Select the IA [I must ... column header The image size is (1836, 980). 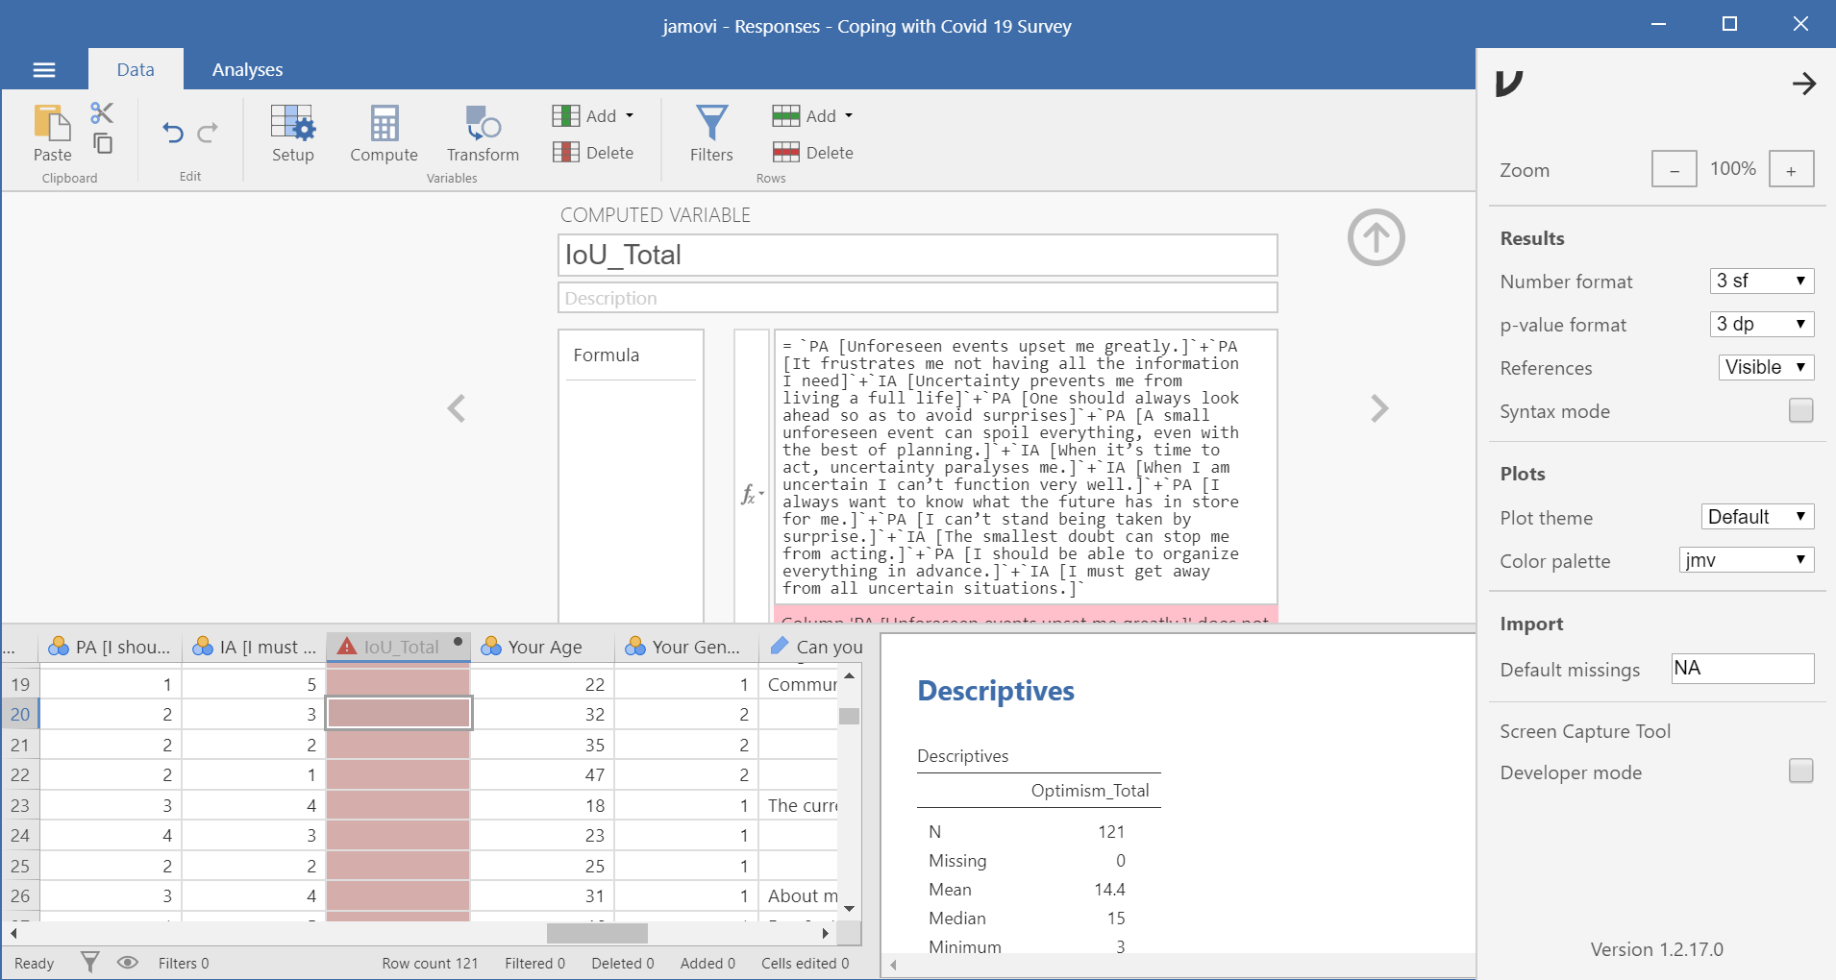tap(254, 647)
